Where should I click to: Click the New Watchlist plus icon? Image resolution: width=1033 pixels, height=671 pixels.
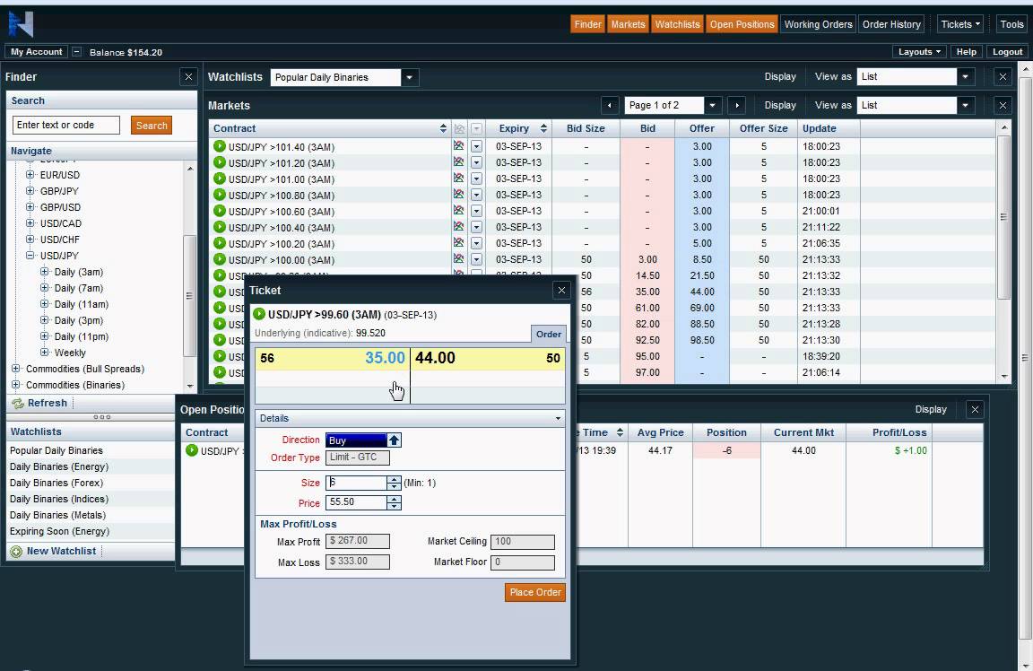click(x=16, y=551)
